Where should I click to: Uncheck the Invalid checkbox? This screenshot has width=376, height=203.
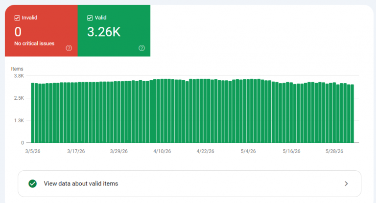(x=17, y=18)
